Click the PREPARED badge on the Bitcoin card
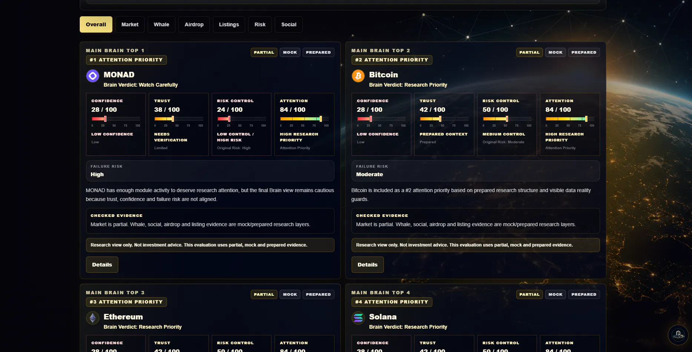The width and height of the screenshot is (692, 352). [584, 53]
